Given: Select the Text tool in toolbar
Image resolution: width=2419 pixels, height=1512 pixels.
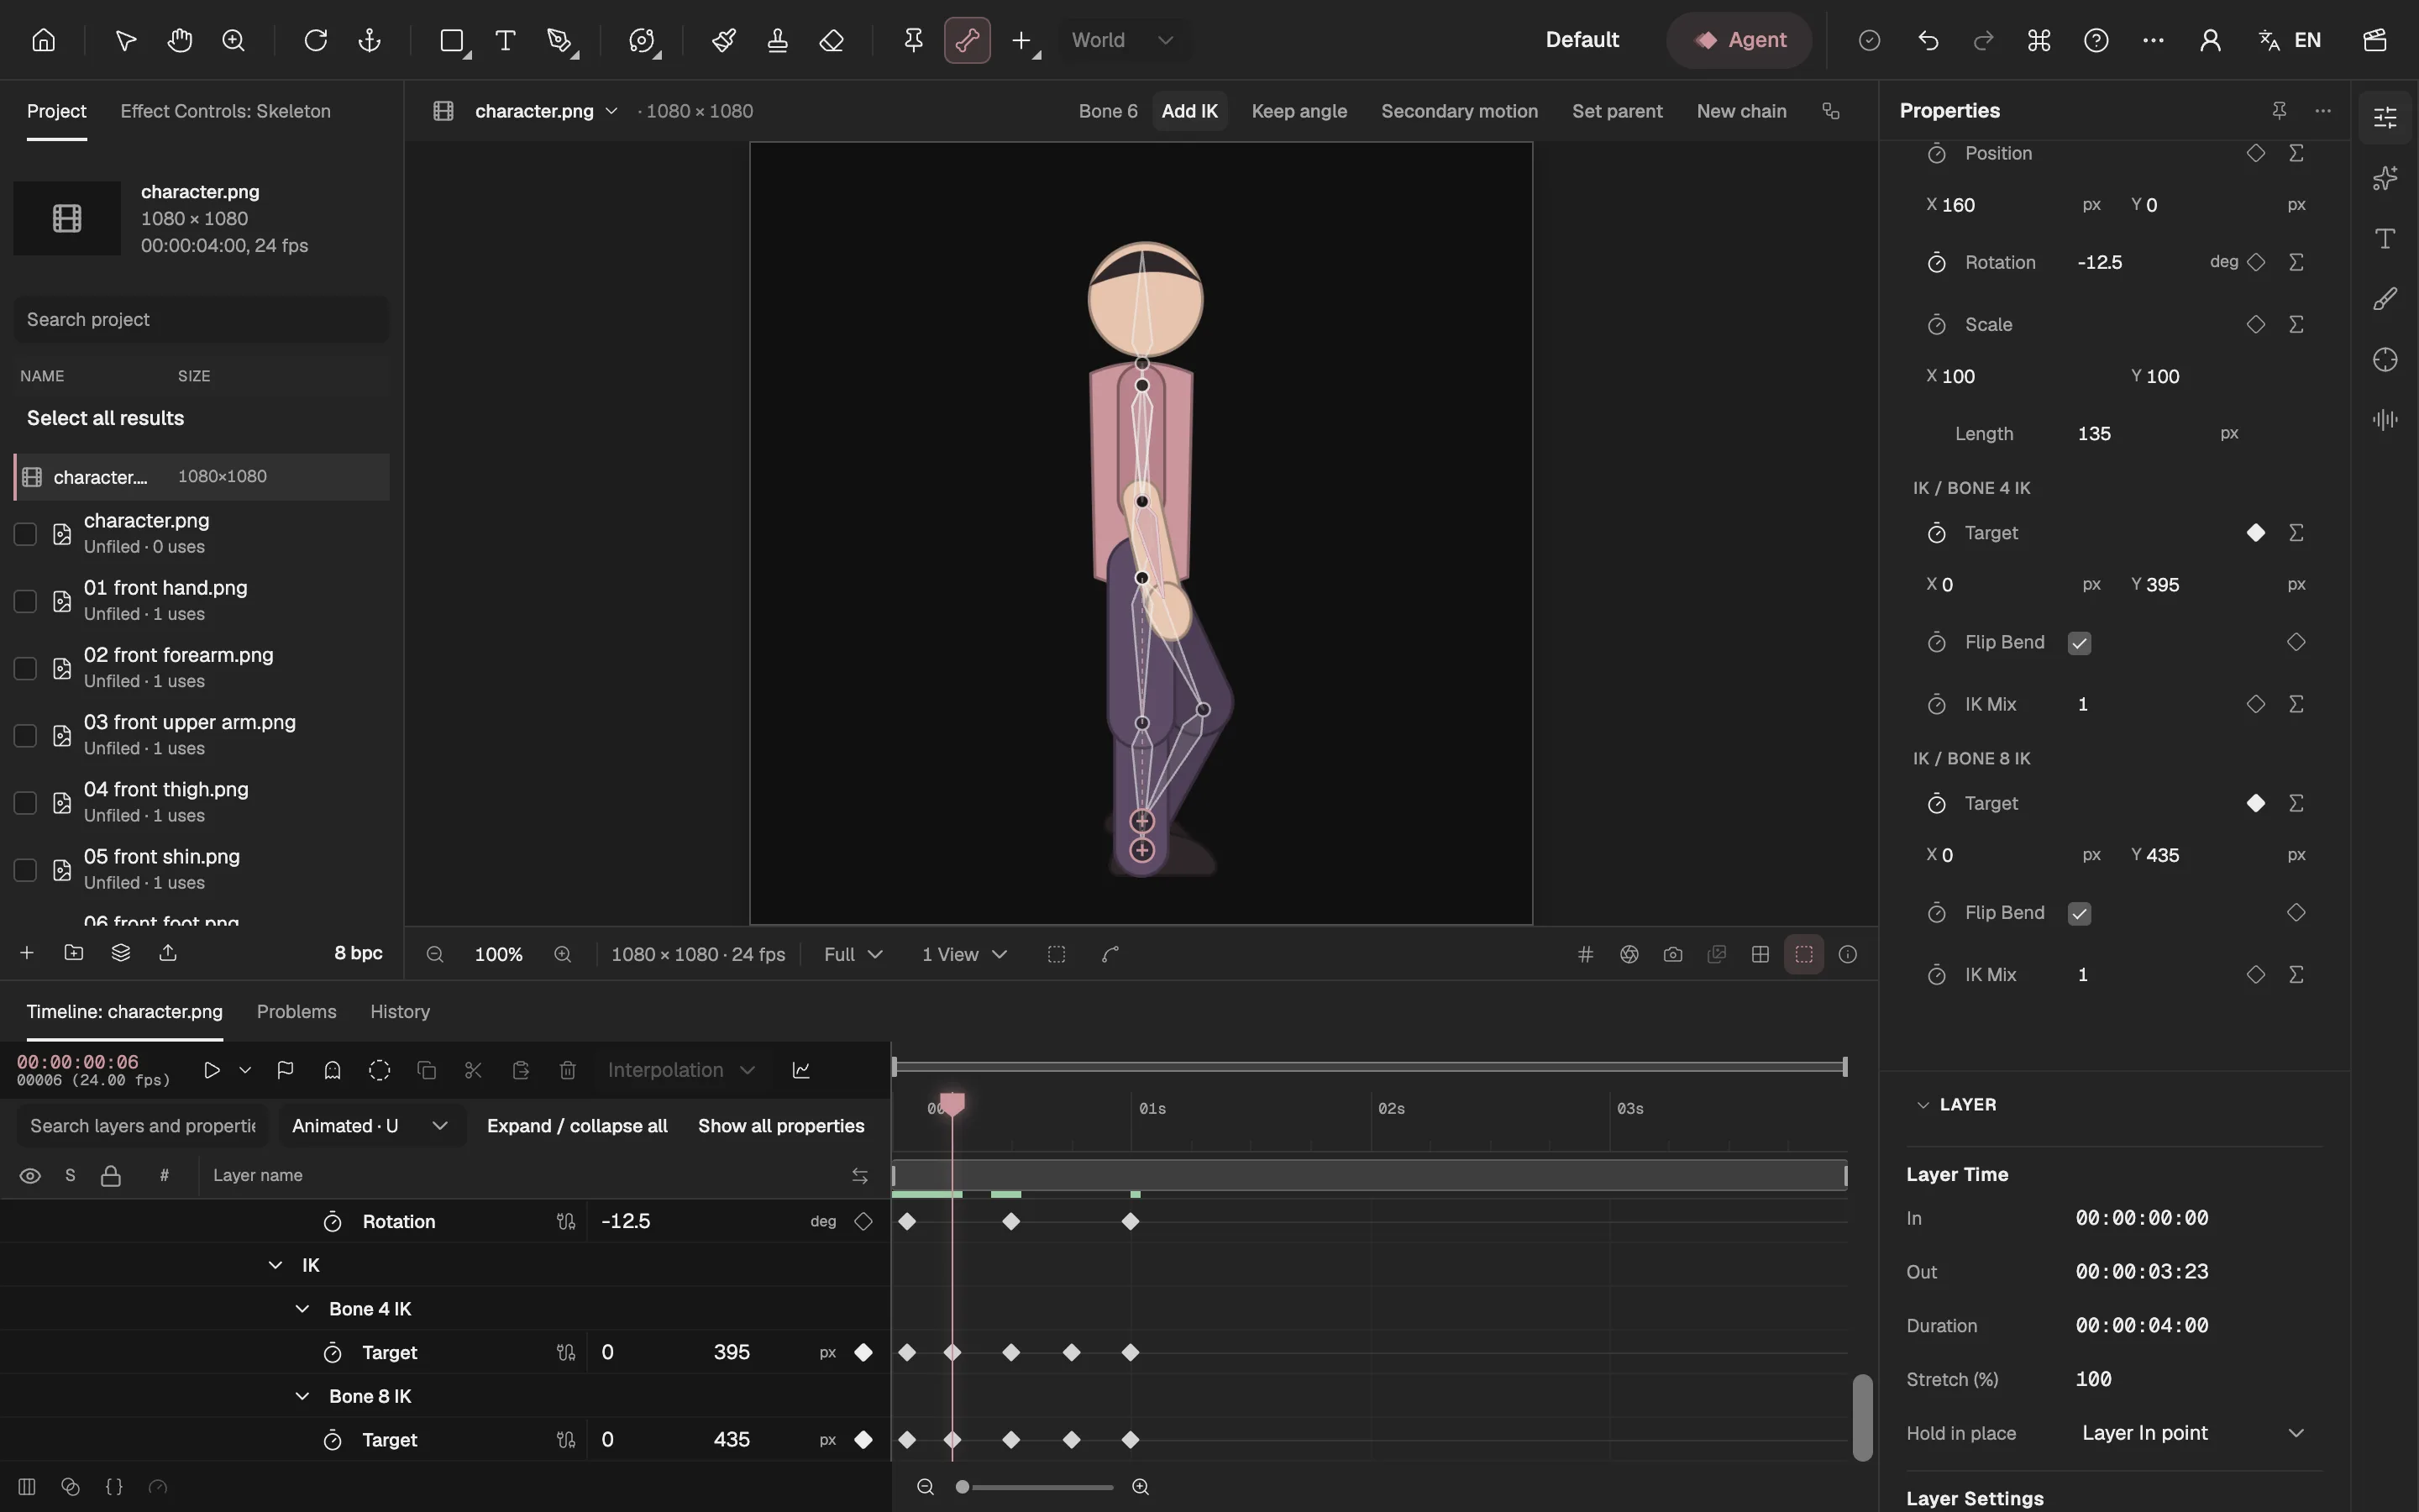Looking at the screenshot, I should coord(506,40).
